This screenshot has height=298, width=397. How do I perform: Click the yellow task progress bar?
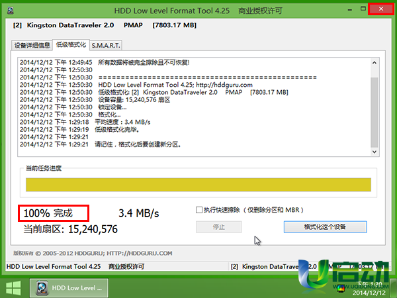coord(198,185)
